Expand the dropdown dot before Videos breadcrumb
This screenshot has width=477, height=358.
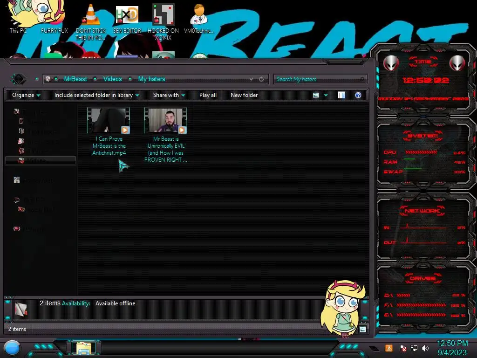tap(95, 79)
